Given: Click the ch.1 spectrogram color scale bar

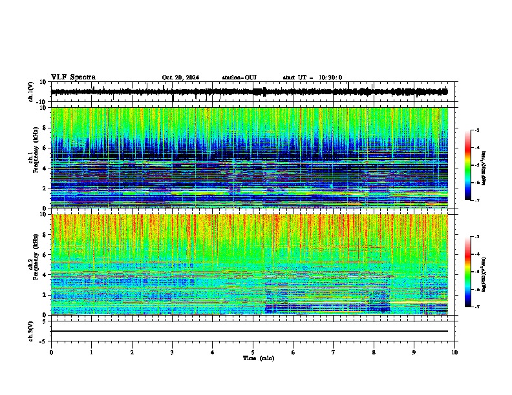Looking at the screenshot, I should (x=468, y=165).
